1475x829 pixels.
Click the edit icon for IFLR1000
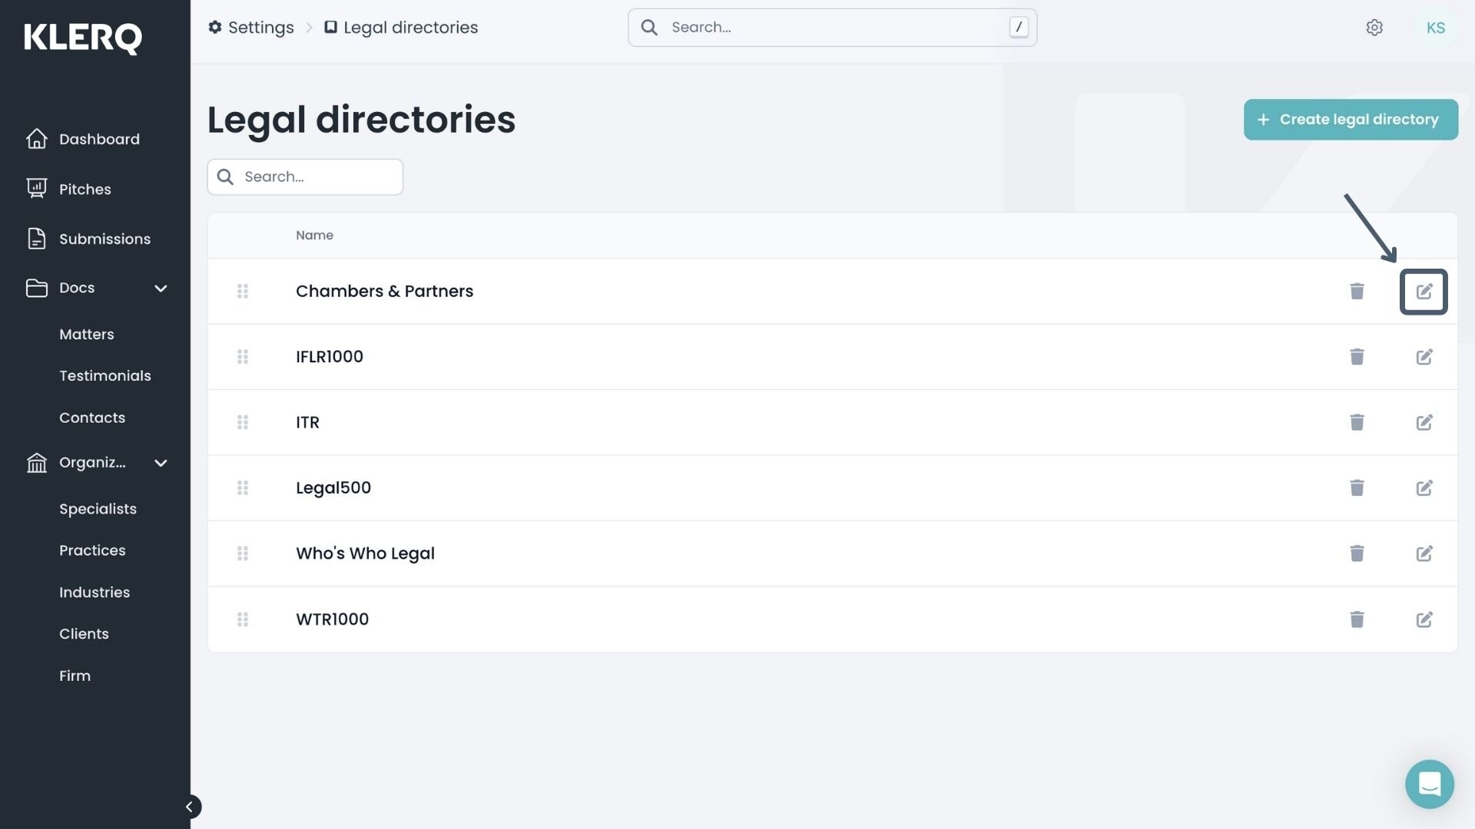click(1424, 357)
